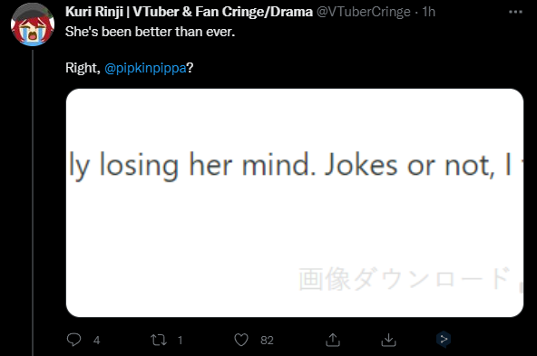The image size is (537, 356).
Task: Open the crying red-haired avatar profile picture
Action: 33,24
